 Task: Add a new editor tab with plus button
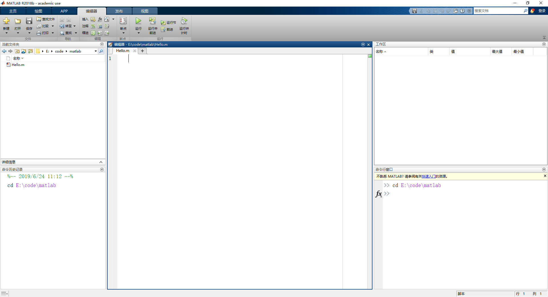tap(142, 51)
